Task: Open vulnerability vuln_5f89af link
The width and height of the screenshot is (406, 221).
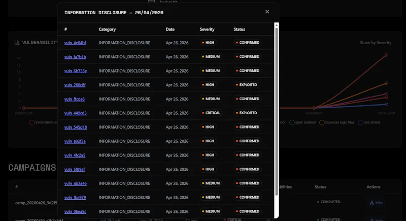Action: (x=75, y=169)
